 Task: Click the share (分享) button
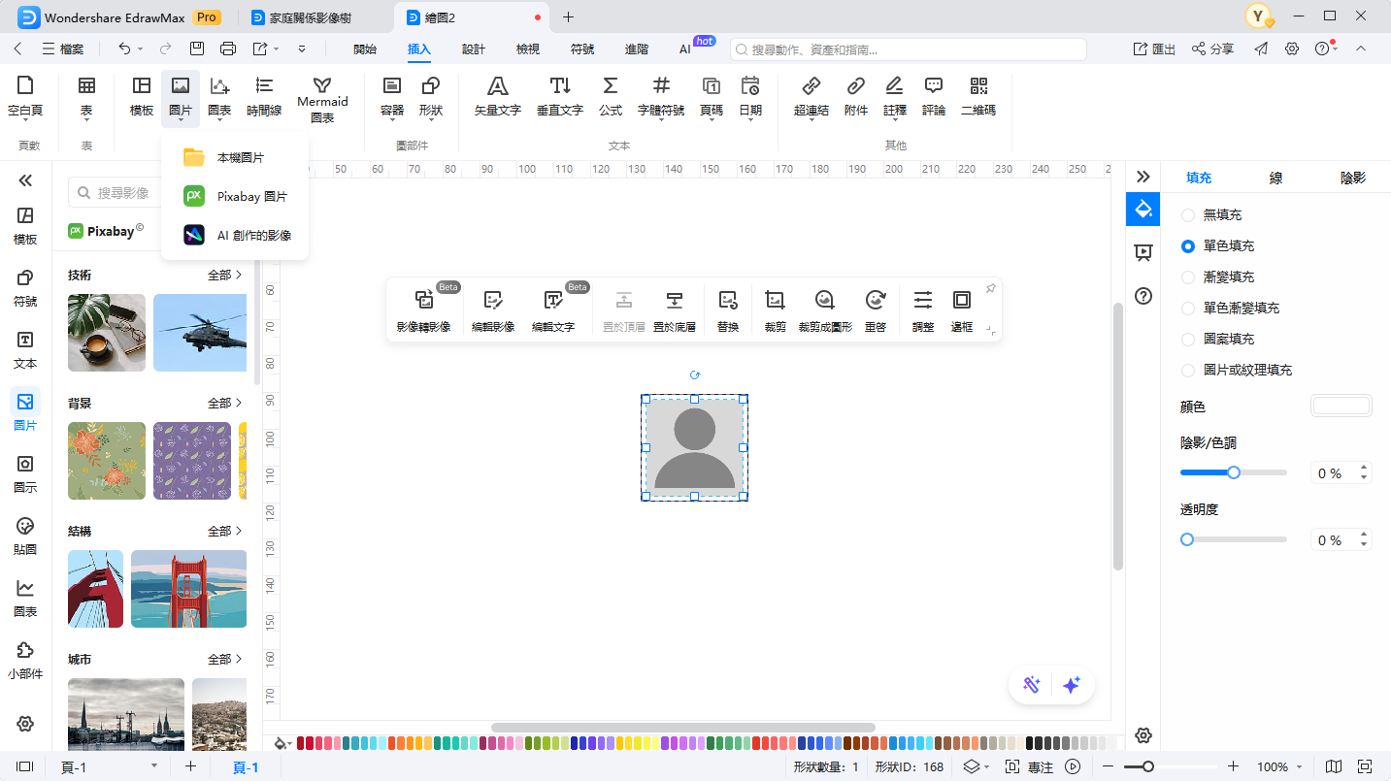click(x=1212, y=49)
